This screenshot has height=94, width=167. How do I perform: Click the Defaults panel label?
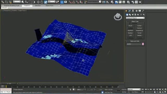(x=4, y=8)
